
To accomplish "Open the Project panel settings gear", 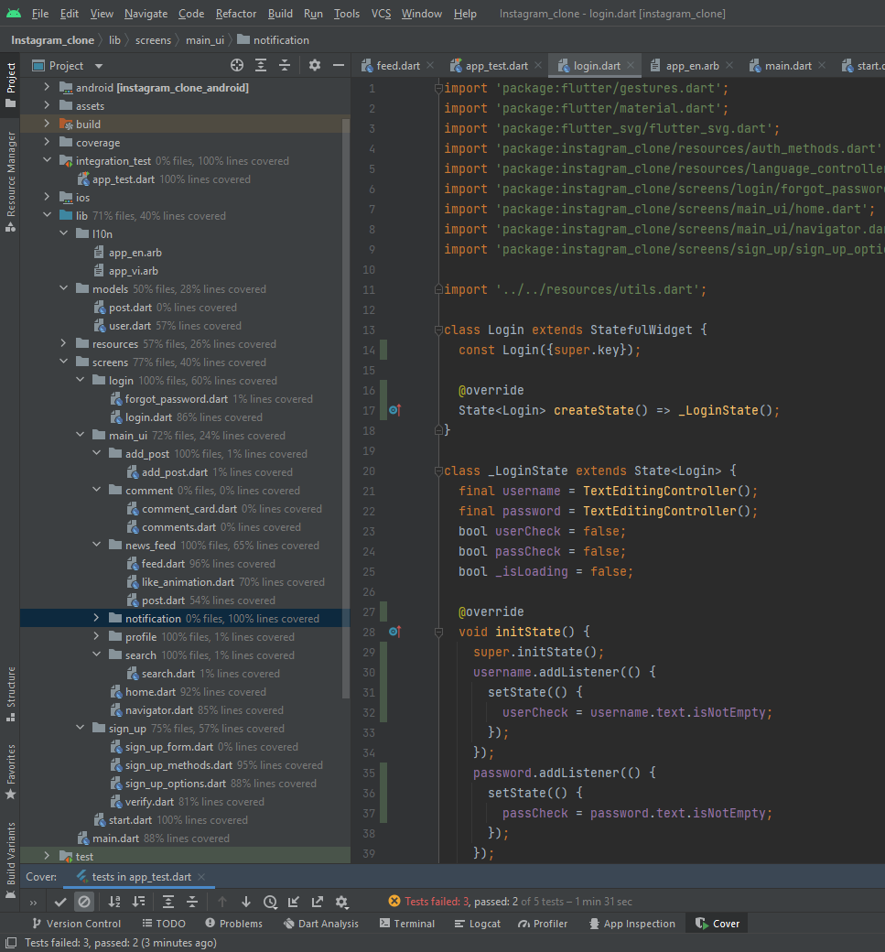I will [x=314, y=65].
